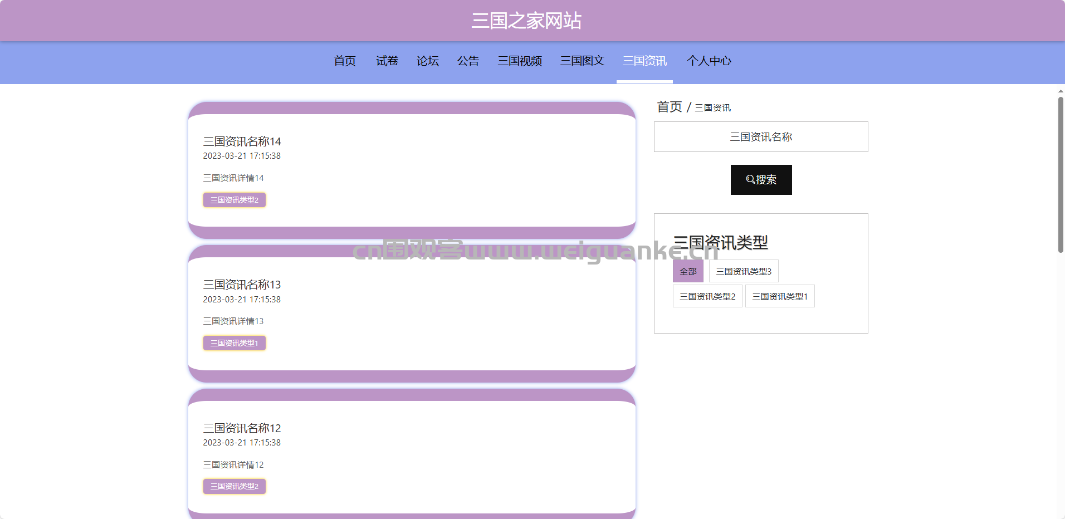The image size is (1065, 519).
Task: Click the magnifier icon in search button
Action: pyautogui.click(x=750, y=180)
